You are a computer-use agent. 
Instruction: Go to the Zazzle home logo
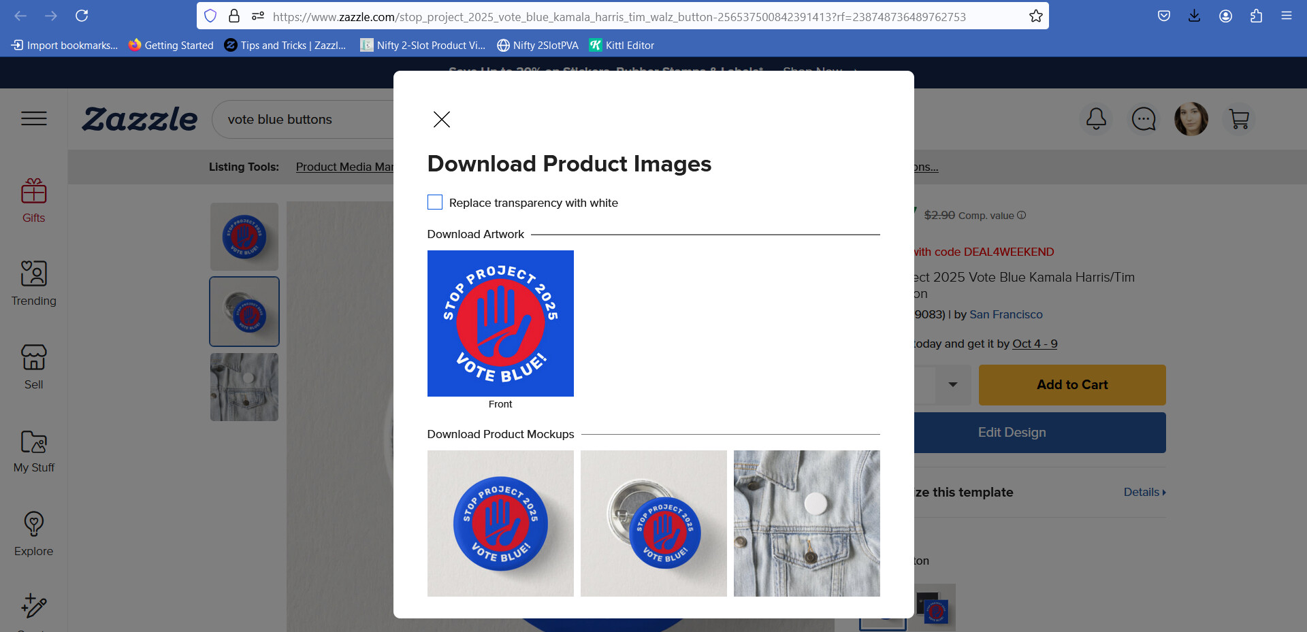140,119
